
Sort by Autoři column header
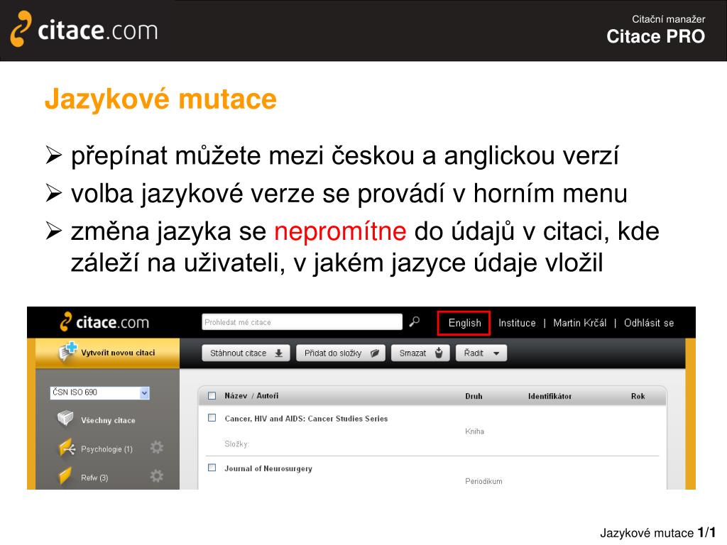point(268,396)
